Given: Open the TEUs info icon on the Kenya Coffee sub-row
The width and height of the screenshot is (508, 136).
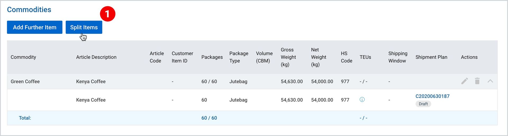Looking at the screenshot, I should (x=362, y=100).
